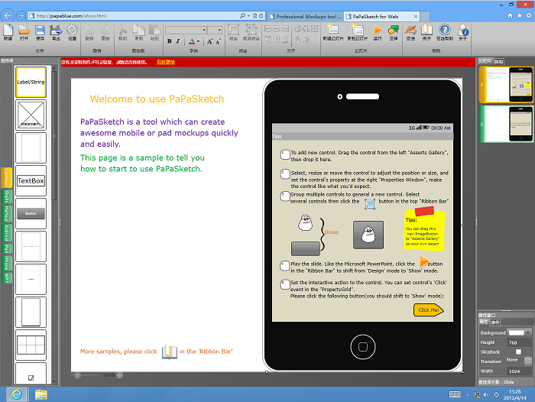The width and height of the screenshot is (535, 402).
Task: Select slide 1 thumbnail
Action: pyautogui.click(x=506, y=85)
